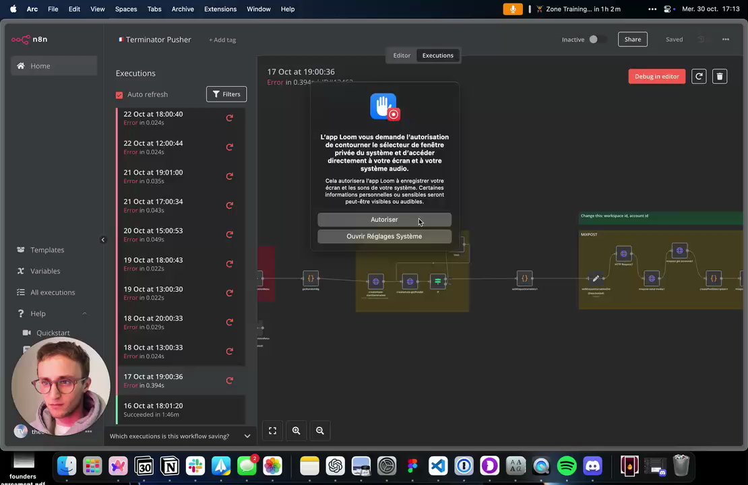
Task: Retry the 18 Oct 13:00:33 execution
Action: 230,352
